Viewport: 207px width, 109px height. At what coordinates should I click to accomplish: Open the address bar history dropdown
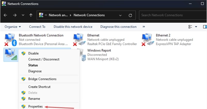(x=120, y=15)
